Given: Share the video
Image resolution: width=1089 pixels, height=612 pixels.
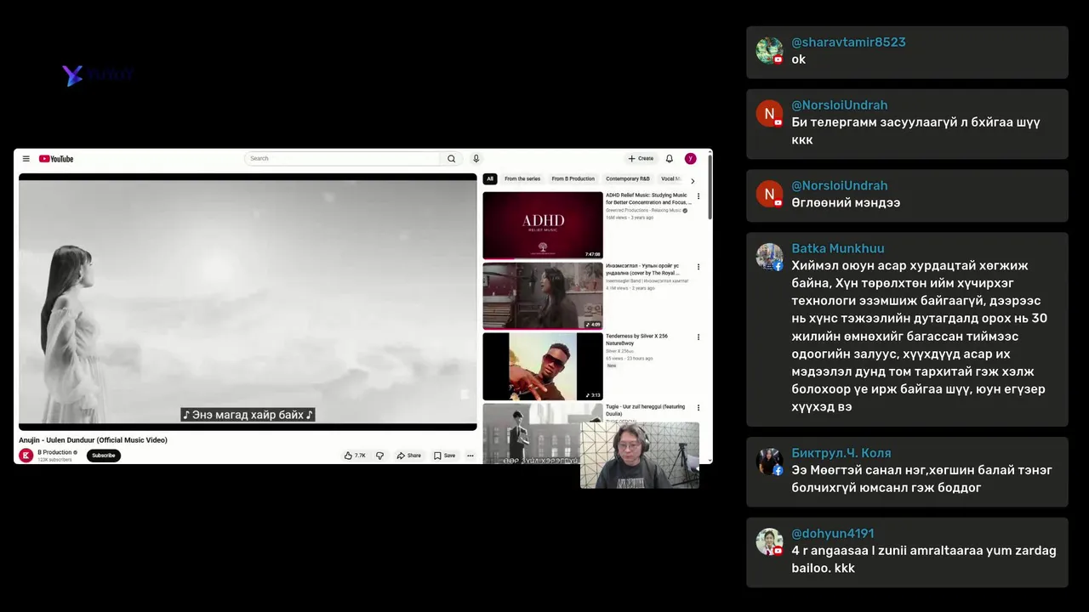Looking at the screenshot, I should (409, 456).
